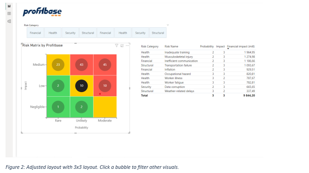309x173 pixels.
Task: Click the Rare probability axis label
Action: pos(58,121)
